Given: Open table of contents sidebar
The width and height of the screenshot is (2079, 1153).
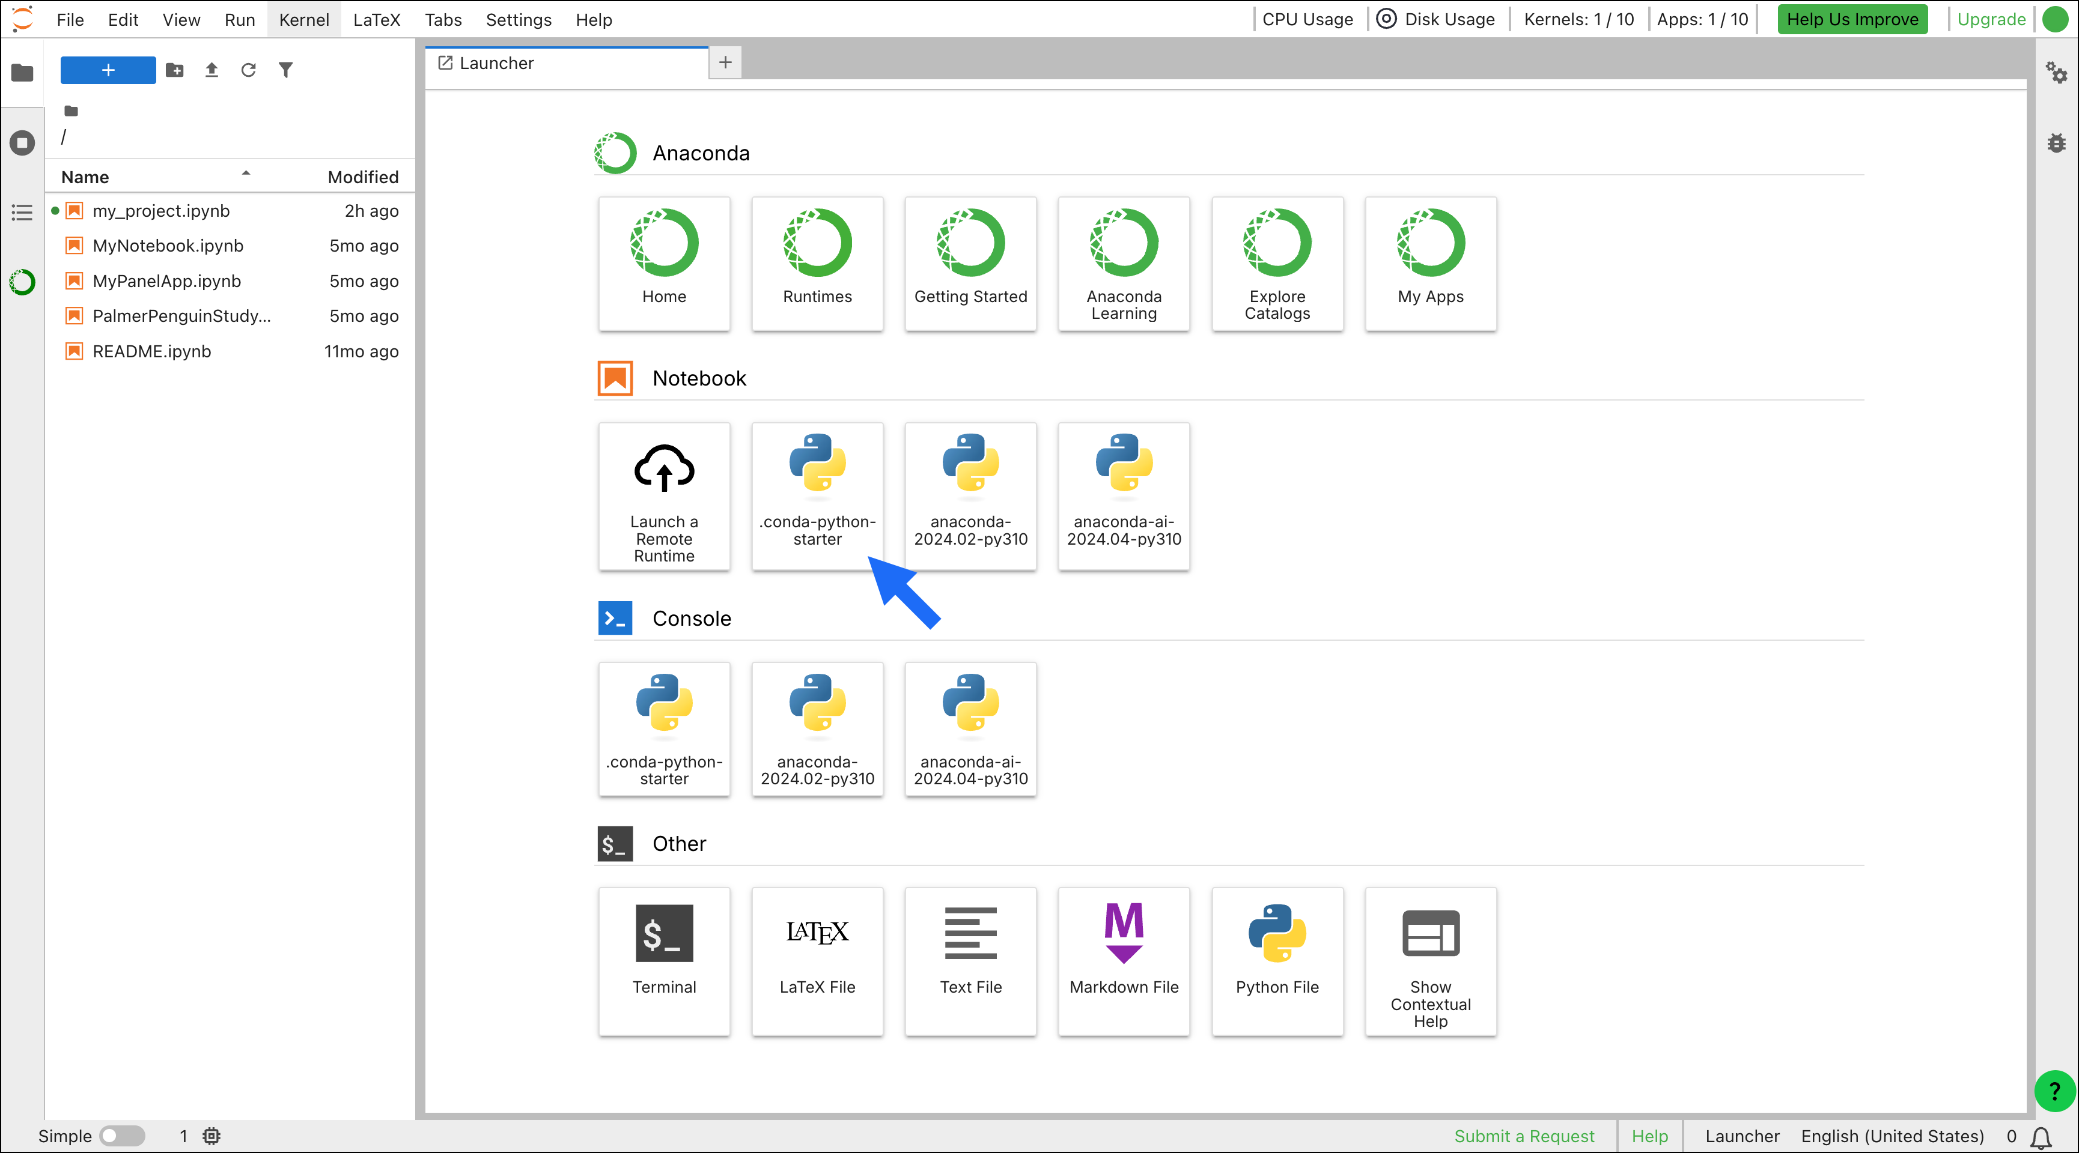Looking at the screenshot, I should tap(22, 212).
